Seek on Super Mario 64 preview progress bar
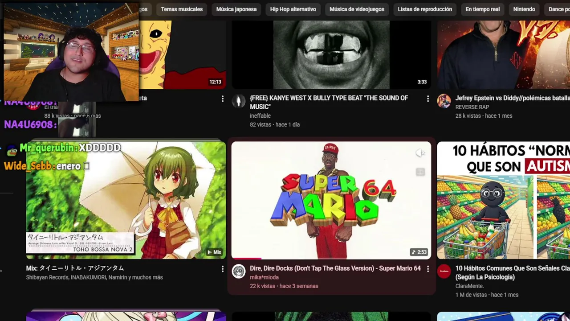570x321 pixels. [x=331, y=258]
